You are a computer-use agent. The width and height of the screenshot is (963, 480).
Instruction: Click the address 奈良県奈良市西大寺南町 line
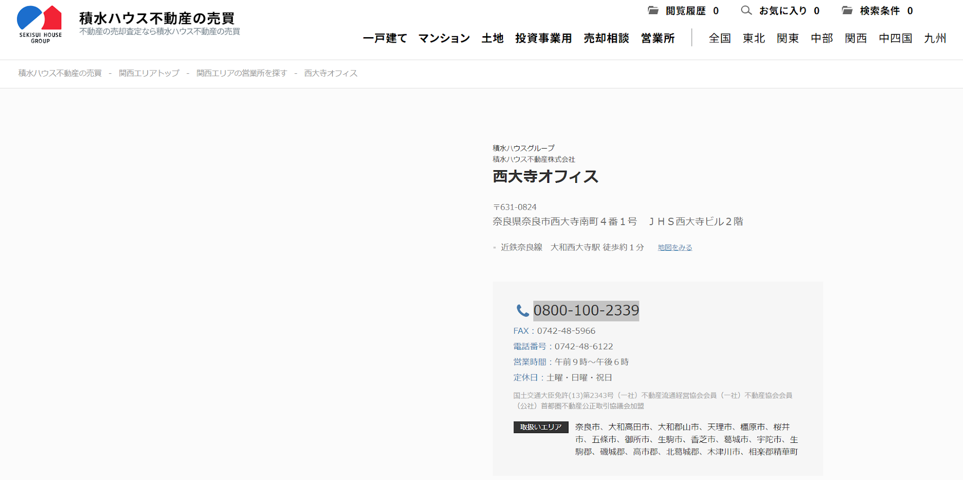point(618,221)
